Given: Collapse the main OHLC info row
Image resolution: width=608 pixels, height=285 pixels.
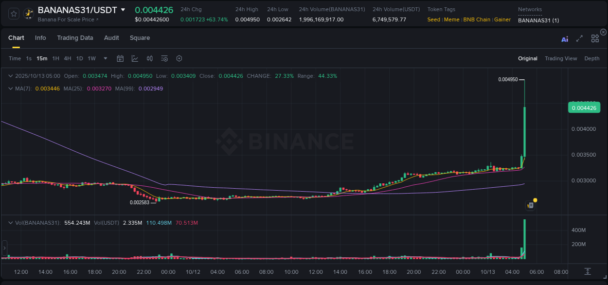Looking at the screenshot, I should 11,76.
